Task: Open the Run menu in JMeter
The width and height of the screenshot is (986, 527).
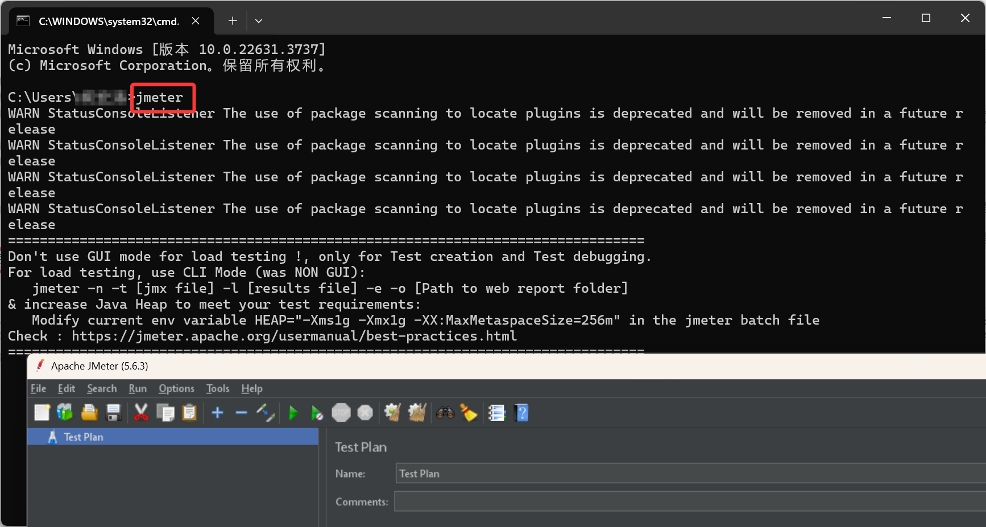Action: tap(138, 389)
